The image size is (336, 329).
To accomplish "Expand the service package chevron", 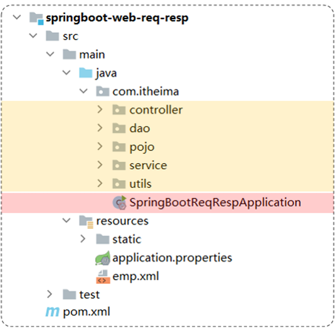I will 100,165.
